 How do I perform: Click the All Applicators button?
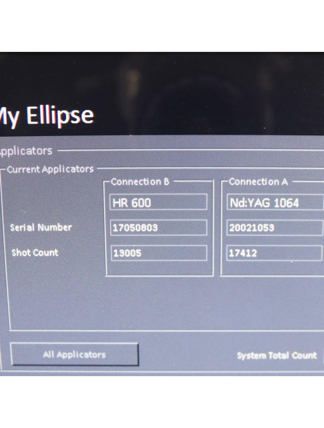(x=75, y=354)
